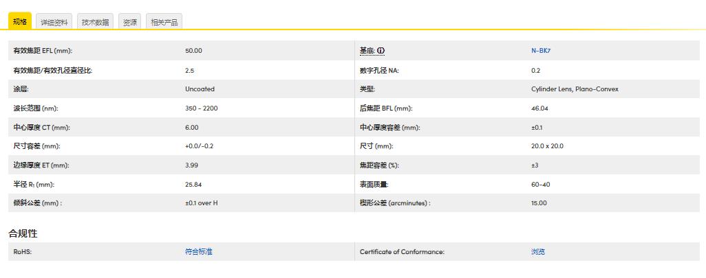Open the N-BK7 substrate link

tap(540, 51)
